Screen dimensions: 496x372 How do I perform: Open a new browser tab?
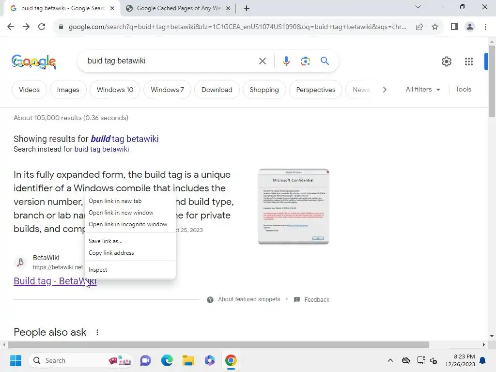(247, 9)
